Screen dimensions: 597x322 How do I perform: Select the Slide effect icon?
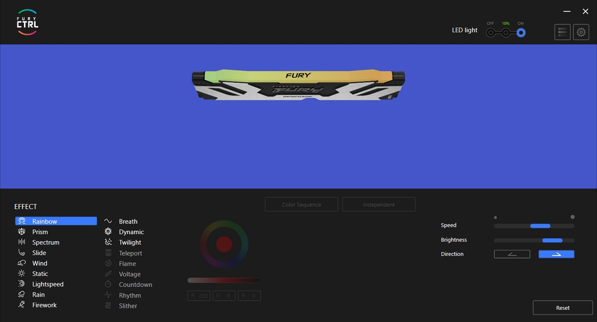click(x=22, y=253)
